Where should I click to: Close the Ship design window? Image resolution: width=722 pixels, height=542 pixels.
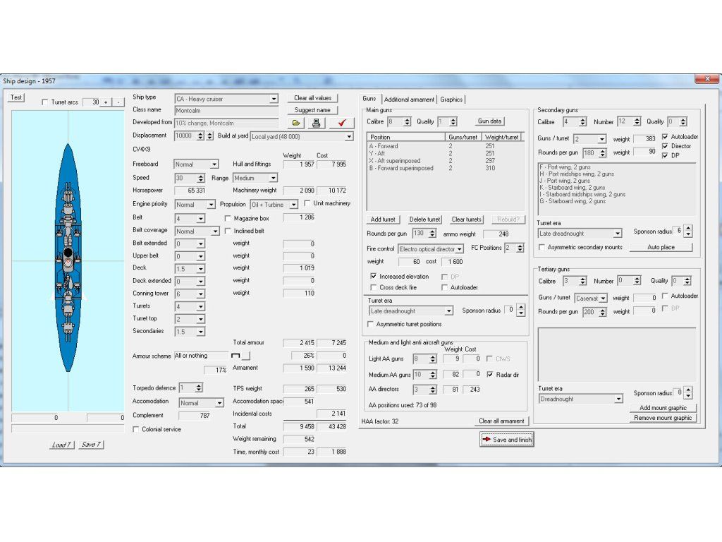(706, 79)
